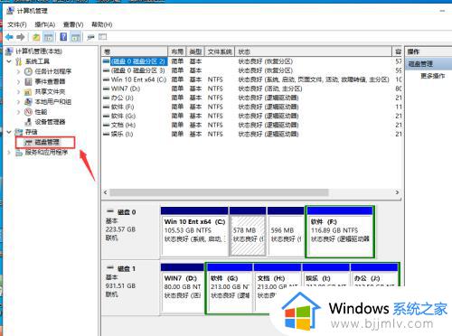Select 性能 tree item

point(36,112)
